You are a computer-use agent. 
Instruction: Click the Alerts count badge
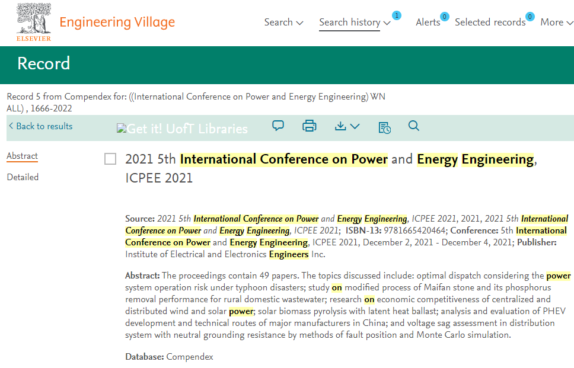pyautogui.click(x=444, y=16)
